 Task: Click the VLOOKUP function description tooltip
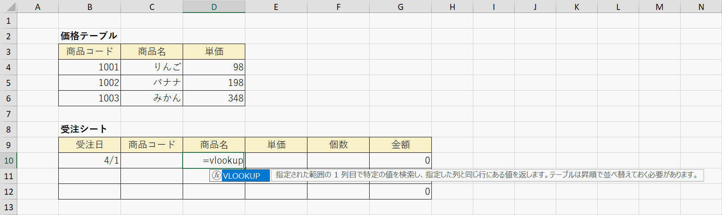(x=487, y=175)
